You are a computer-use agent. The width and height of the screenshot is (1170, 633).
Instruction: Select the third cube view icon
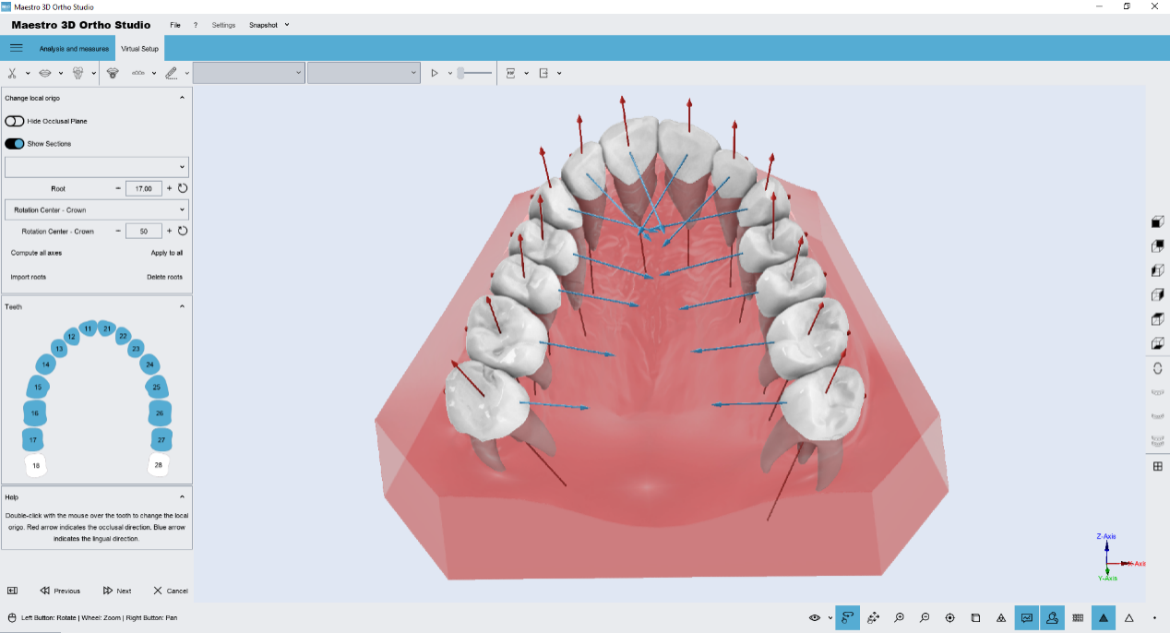coord(1157,270)
